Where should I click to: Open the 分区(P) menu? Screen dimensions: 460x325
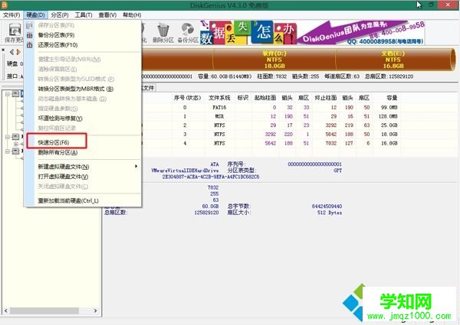click(60, 15)
